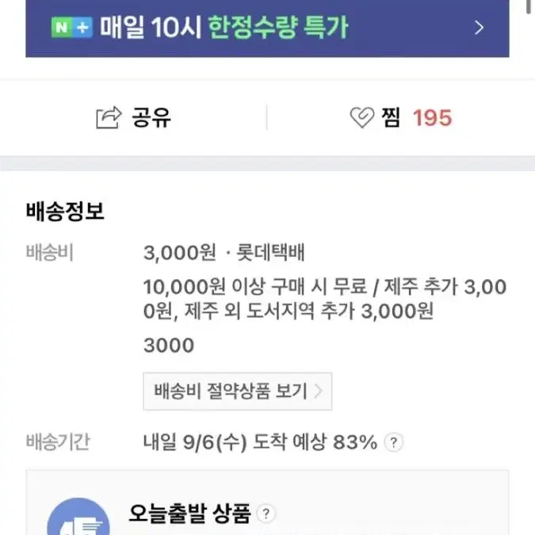Screen dimensions: 535x535
Task: Click the blue 오늘출발 delivery circle icon
Action: (78, 517)
